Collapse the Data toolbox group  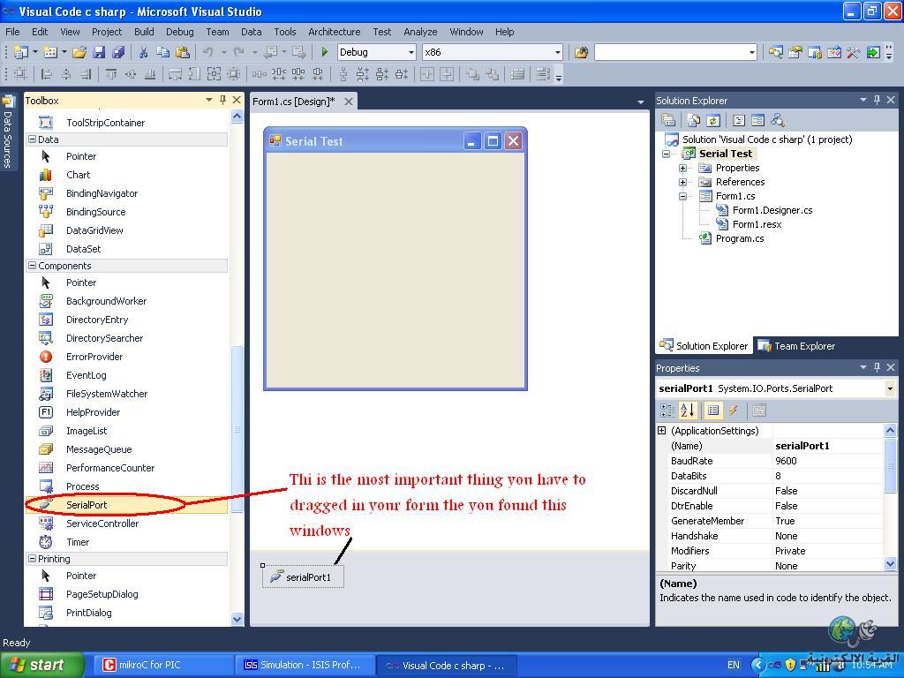click(33, 139)
